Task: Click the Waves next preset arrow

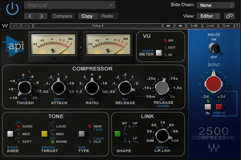Action: coord(180,26)
